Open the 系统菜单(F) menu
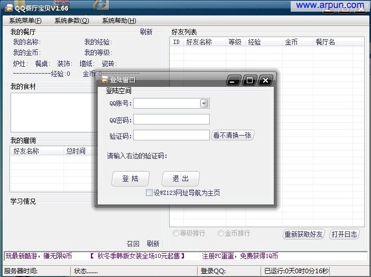The width and height of the screenshot is (371, 277). tap(25, 21)
